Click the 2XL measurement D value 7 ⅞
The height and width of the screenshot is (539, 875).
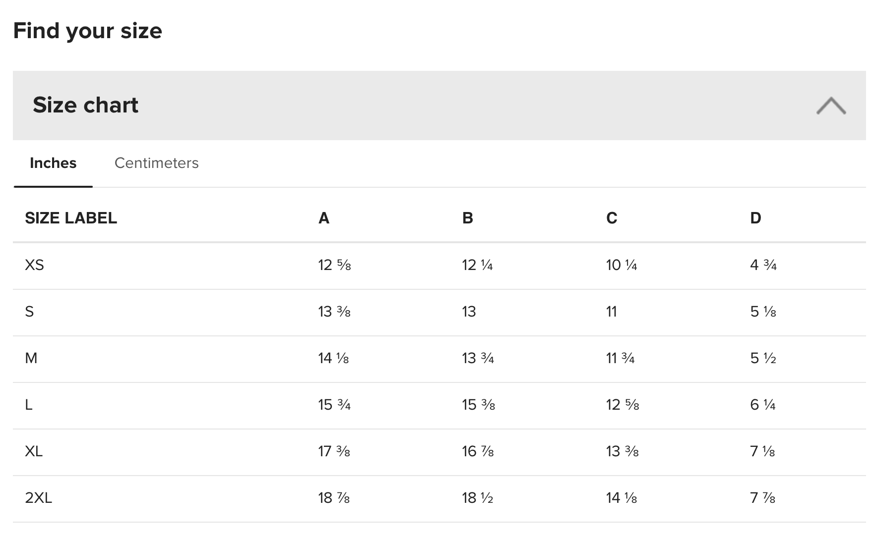pos(762,498)
